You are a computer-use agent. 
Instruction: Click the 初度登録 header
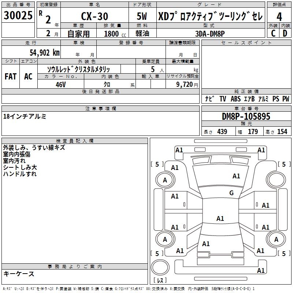pyautogui.click(x=49, y=5)
